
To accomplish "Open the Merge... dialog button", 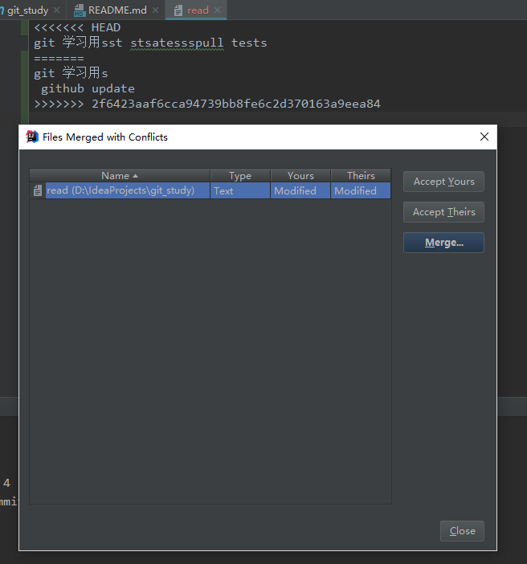I will tap(443, 243).
